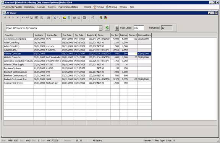Select the Coastal Hard Drives row

[78, 83]
